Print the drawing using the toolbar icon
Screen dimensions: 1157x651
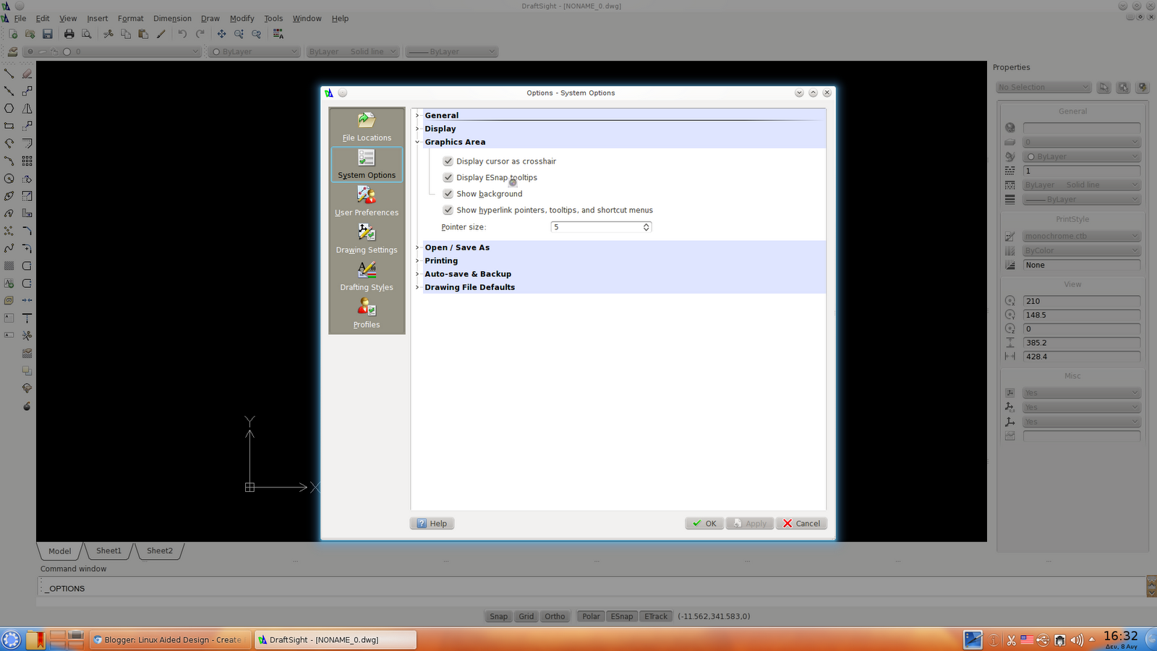(69, 33)
